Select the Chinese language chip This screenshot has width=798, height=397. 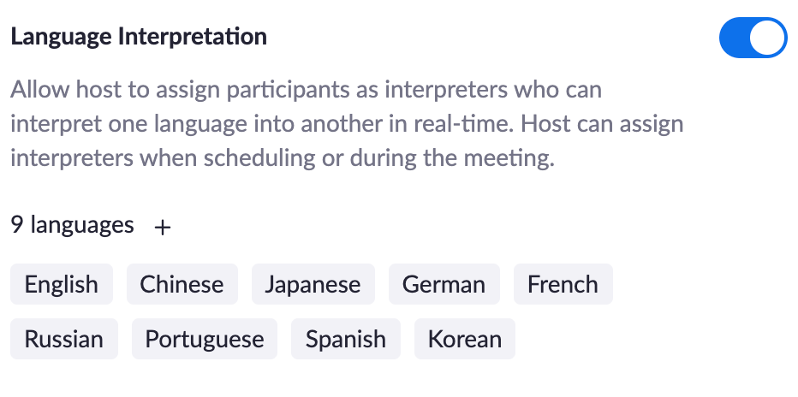point(182,284)
